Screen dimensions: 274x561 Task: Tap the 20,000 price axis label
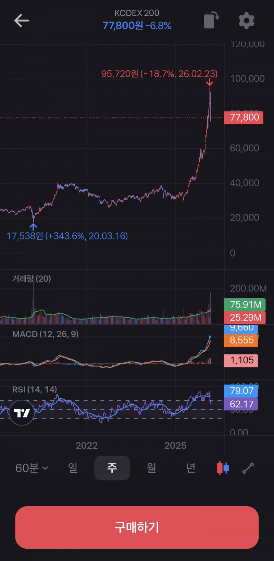(x=245, y=217)
